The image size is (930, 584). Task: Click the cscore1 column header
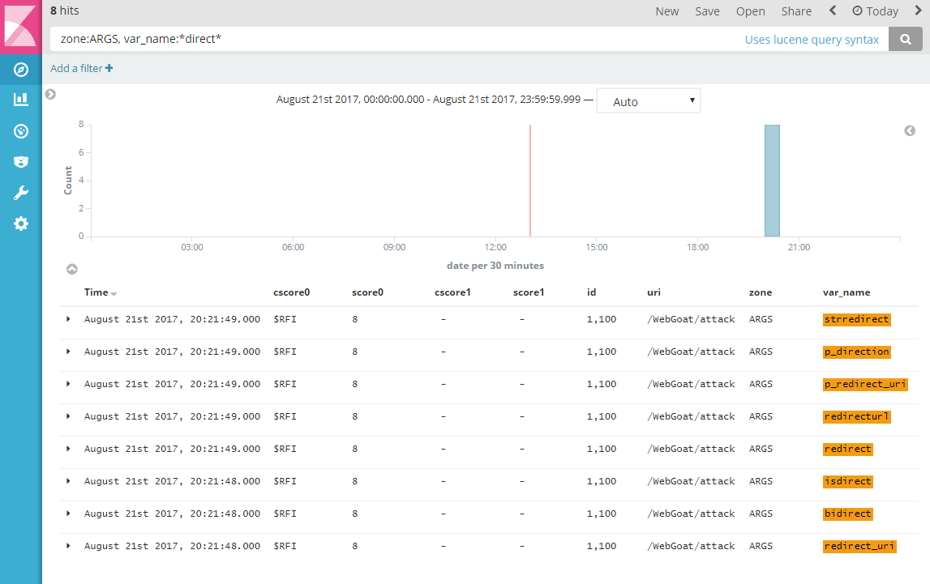pos(452,292)
